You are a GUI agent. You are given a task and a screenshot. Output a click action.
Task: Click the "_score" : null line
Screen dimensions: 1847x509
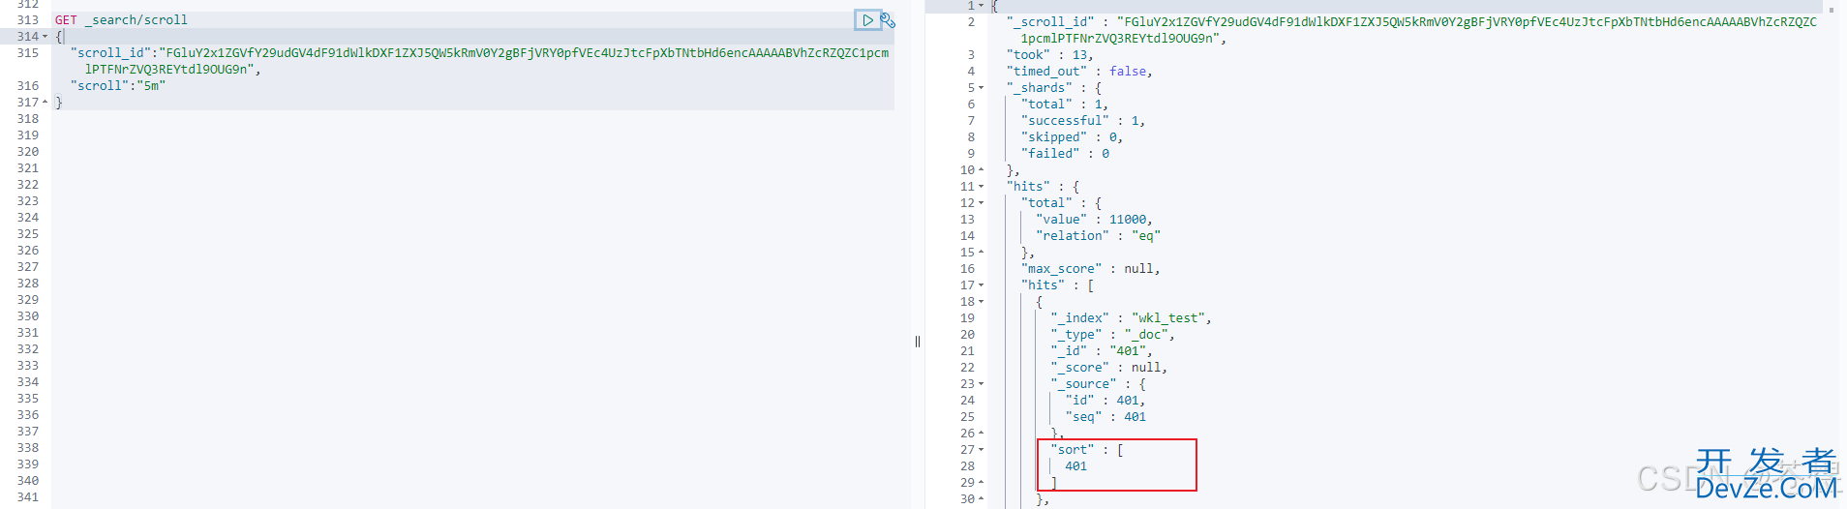click(1108, 368)
